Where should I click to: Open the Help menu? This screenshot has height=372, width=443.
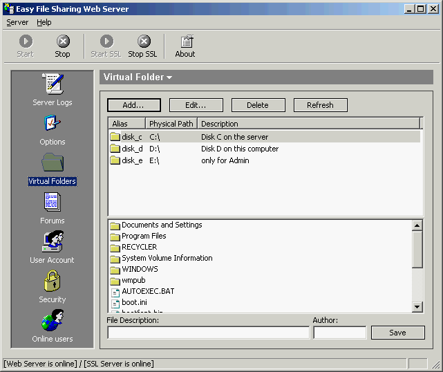point(44,22)
